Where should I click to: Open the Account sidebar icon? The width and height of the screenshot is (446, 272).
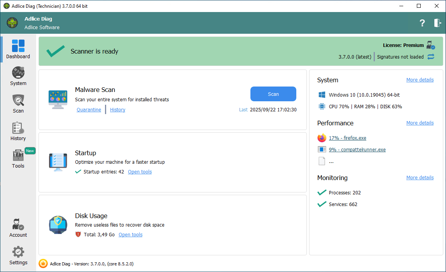coord(18,225)
